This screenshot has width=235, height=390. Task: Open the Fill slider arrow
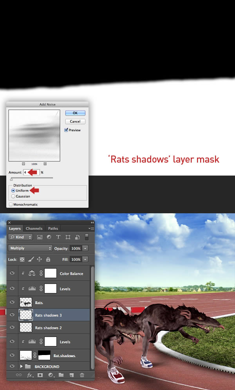[85, 260]
